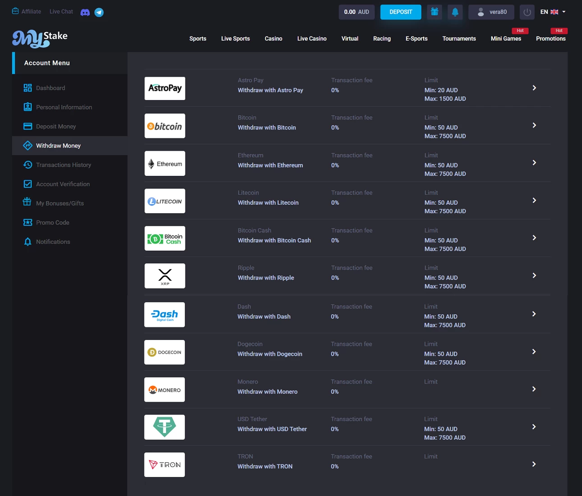582x496 pixels.
Task: Click the sidebar Notifications bell icon
Action: pyautogui.click(x=28, y=242)
